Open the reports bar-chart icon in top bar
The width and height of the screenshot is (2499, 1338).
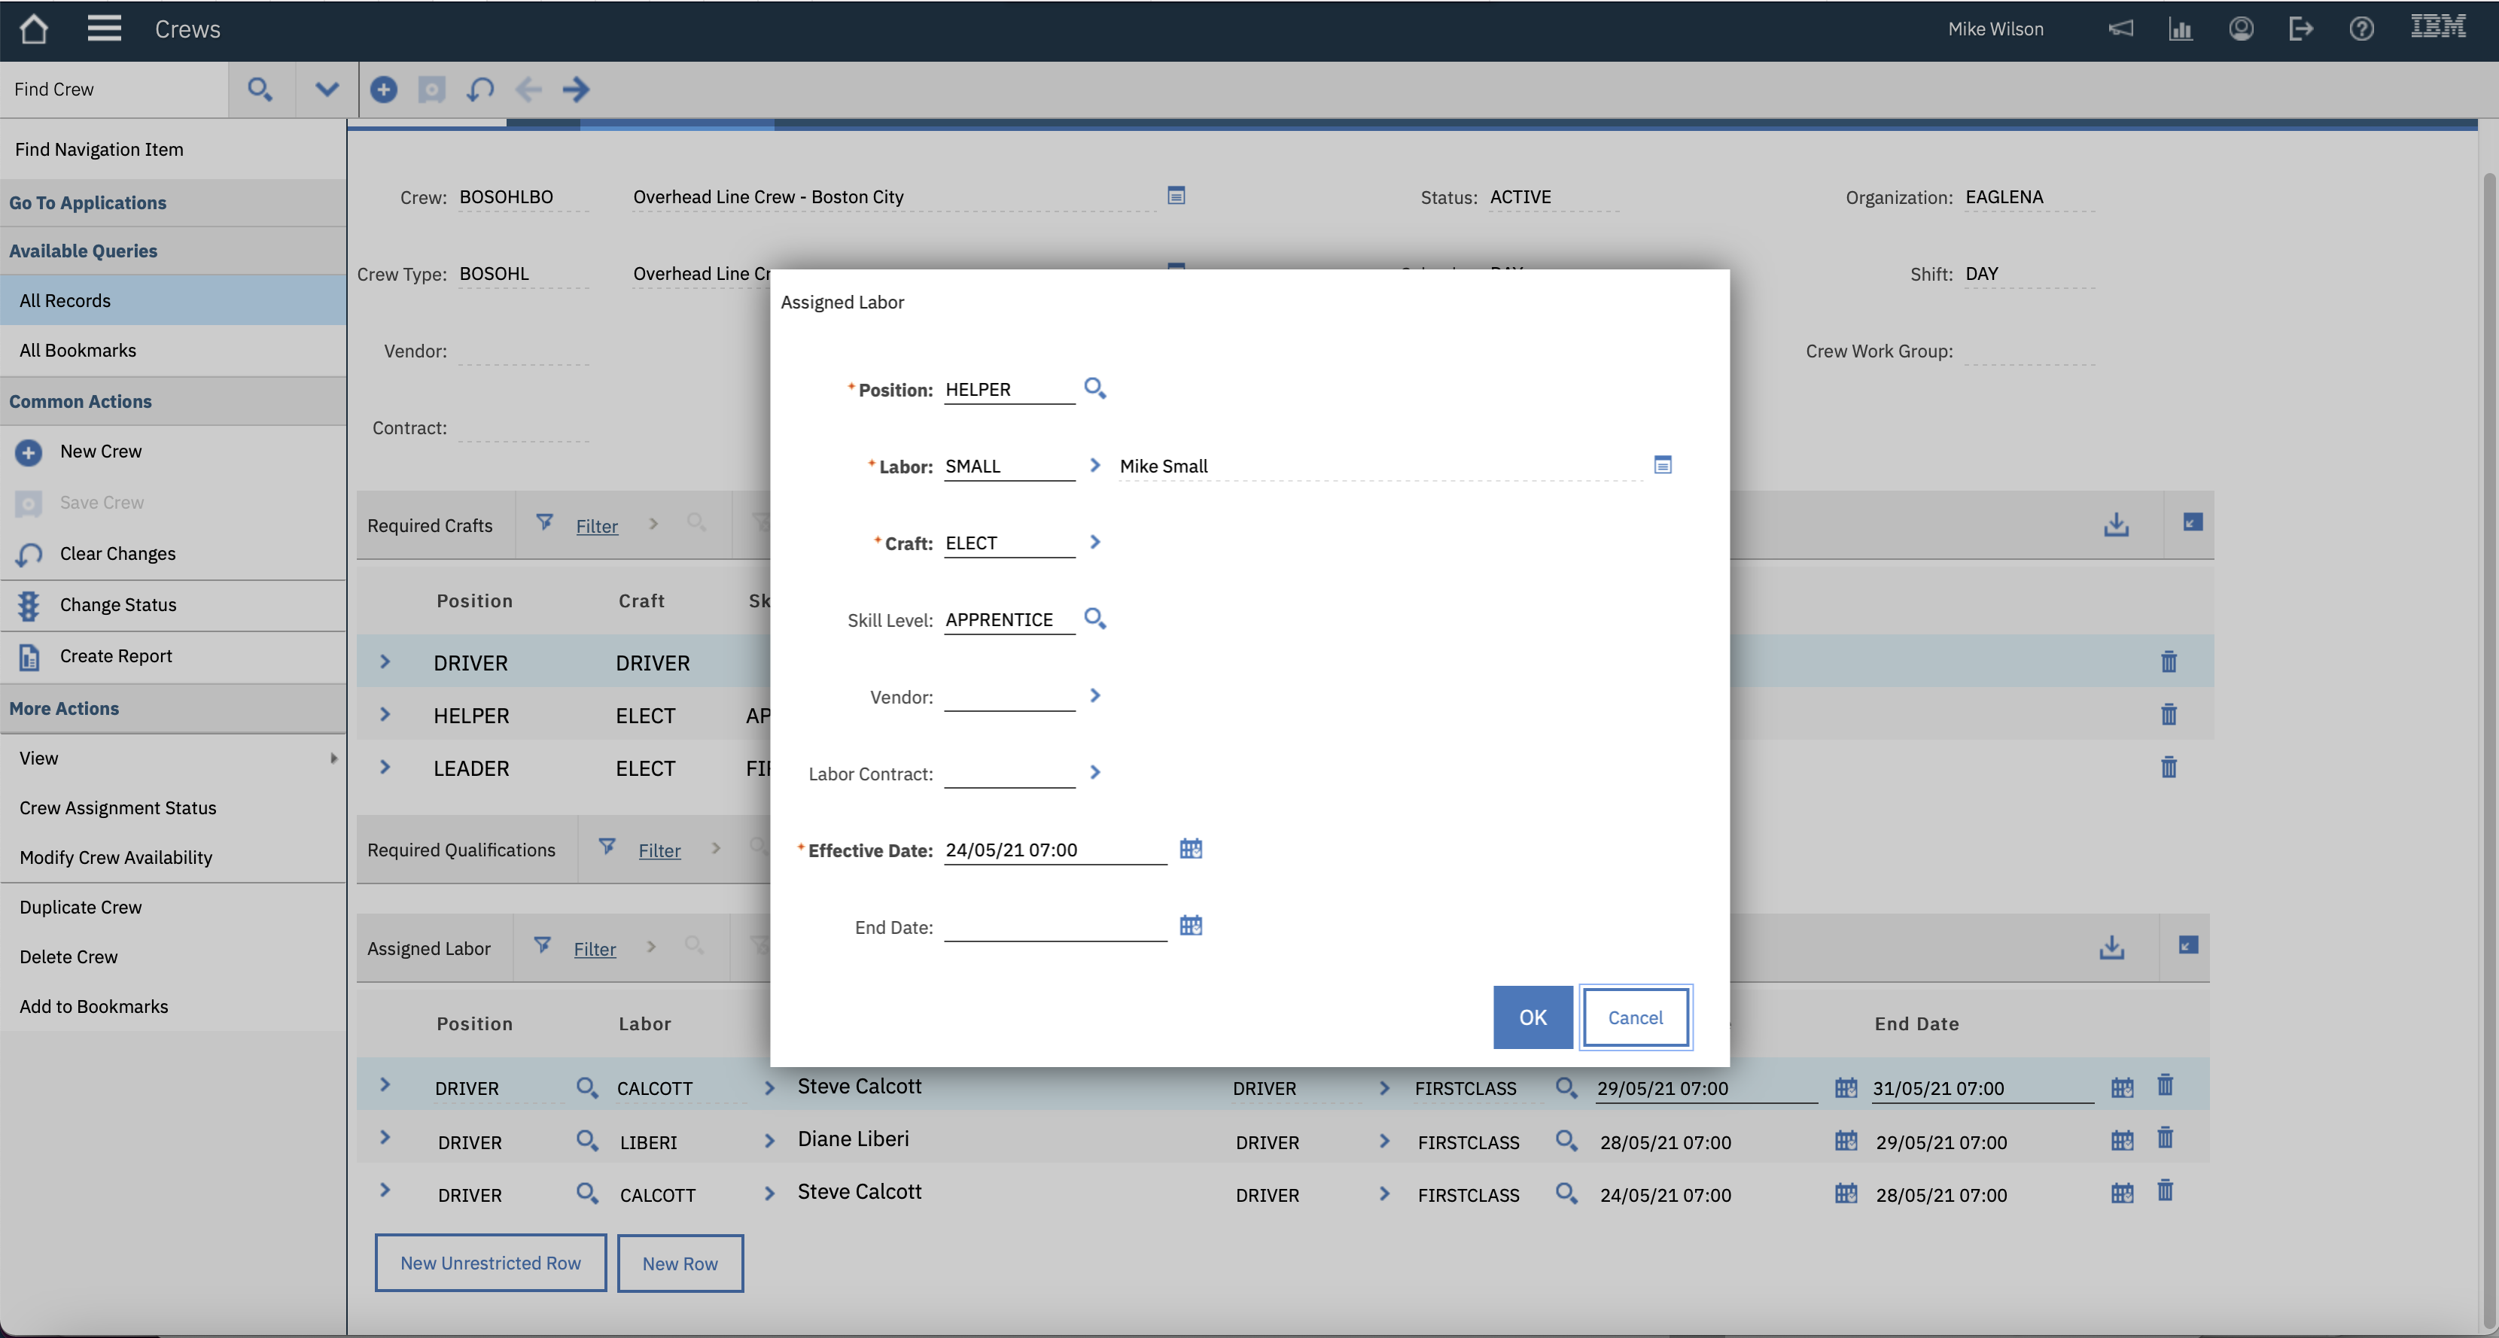[x=2181, y=29]
